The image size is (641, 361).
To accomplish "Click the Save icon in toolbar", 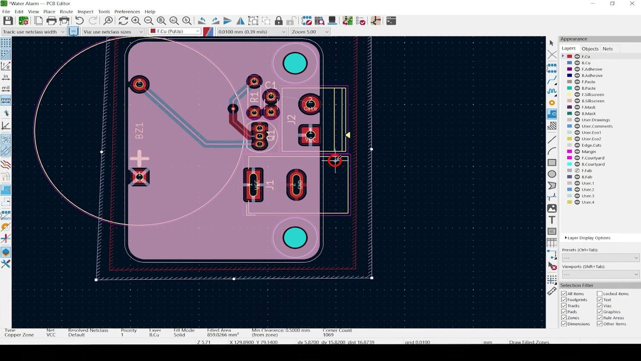I will coord(8,21).
